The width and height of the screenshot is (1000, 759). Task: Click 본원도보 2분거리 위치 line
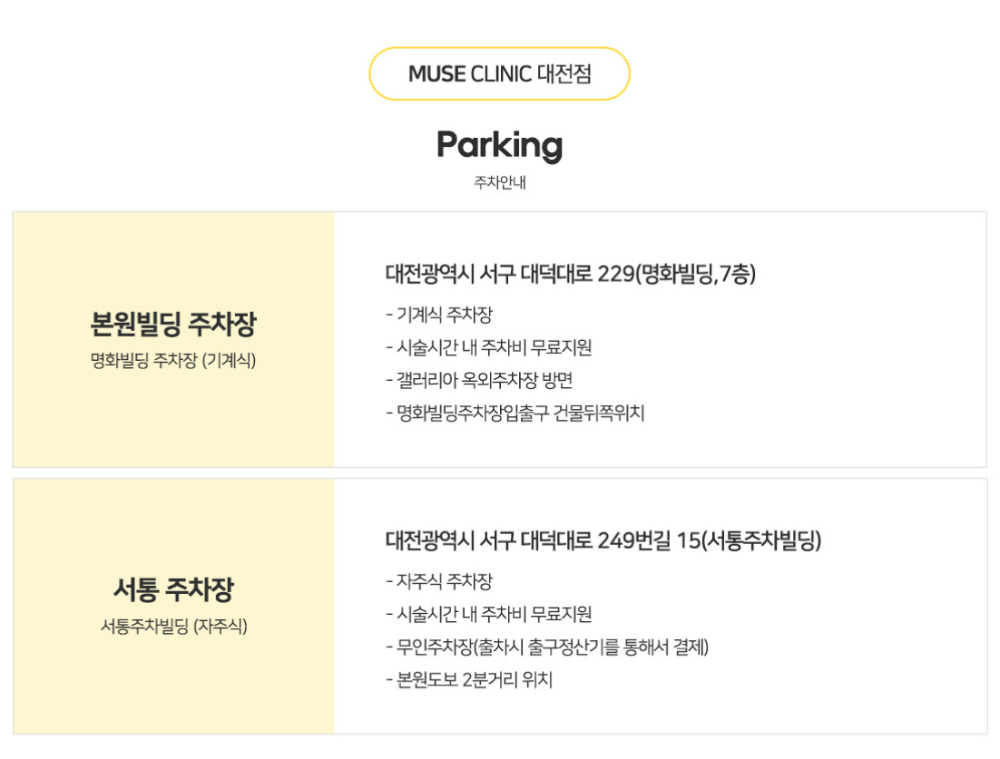(469, 680)
